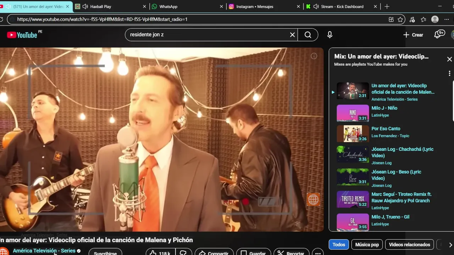454x255 pixels.
Task: Play Milo J - Niño from the mix
Action: (x=384, y=108)
